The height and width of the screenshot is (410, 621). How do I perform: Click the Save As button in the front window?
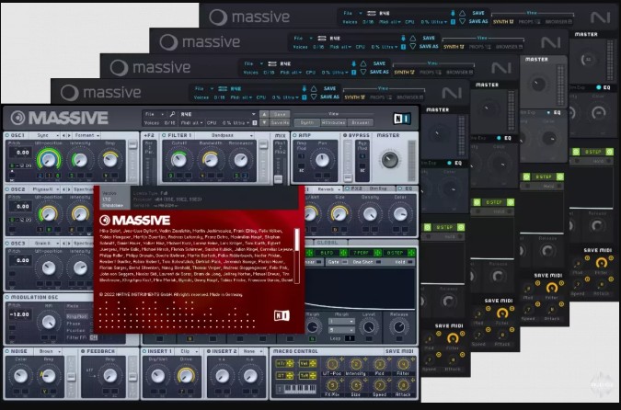tap(280, 122)
